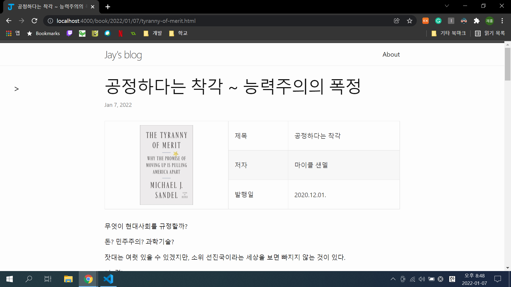Screen dimensions: 511x287
Task: Click the scrollbar up arrow
Action: tap(508, 44)
